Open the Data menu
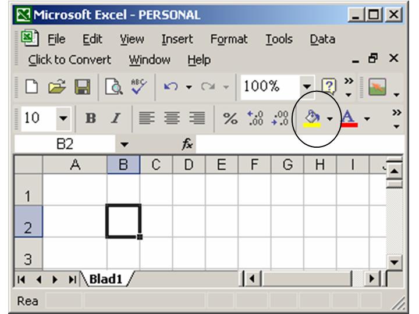The height and width of the screenshot is (314, 419). point(322,40)
